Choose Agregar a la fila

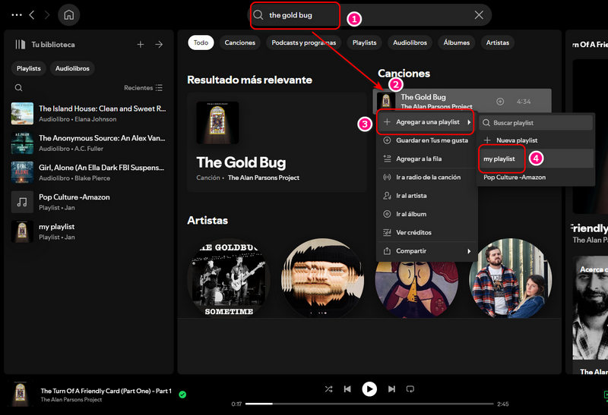tap(426, 159)
